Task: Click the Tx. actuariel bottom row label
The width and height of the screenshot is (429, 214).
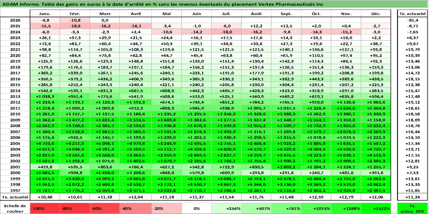Action: click(x=15, y=197)
